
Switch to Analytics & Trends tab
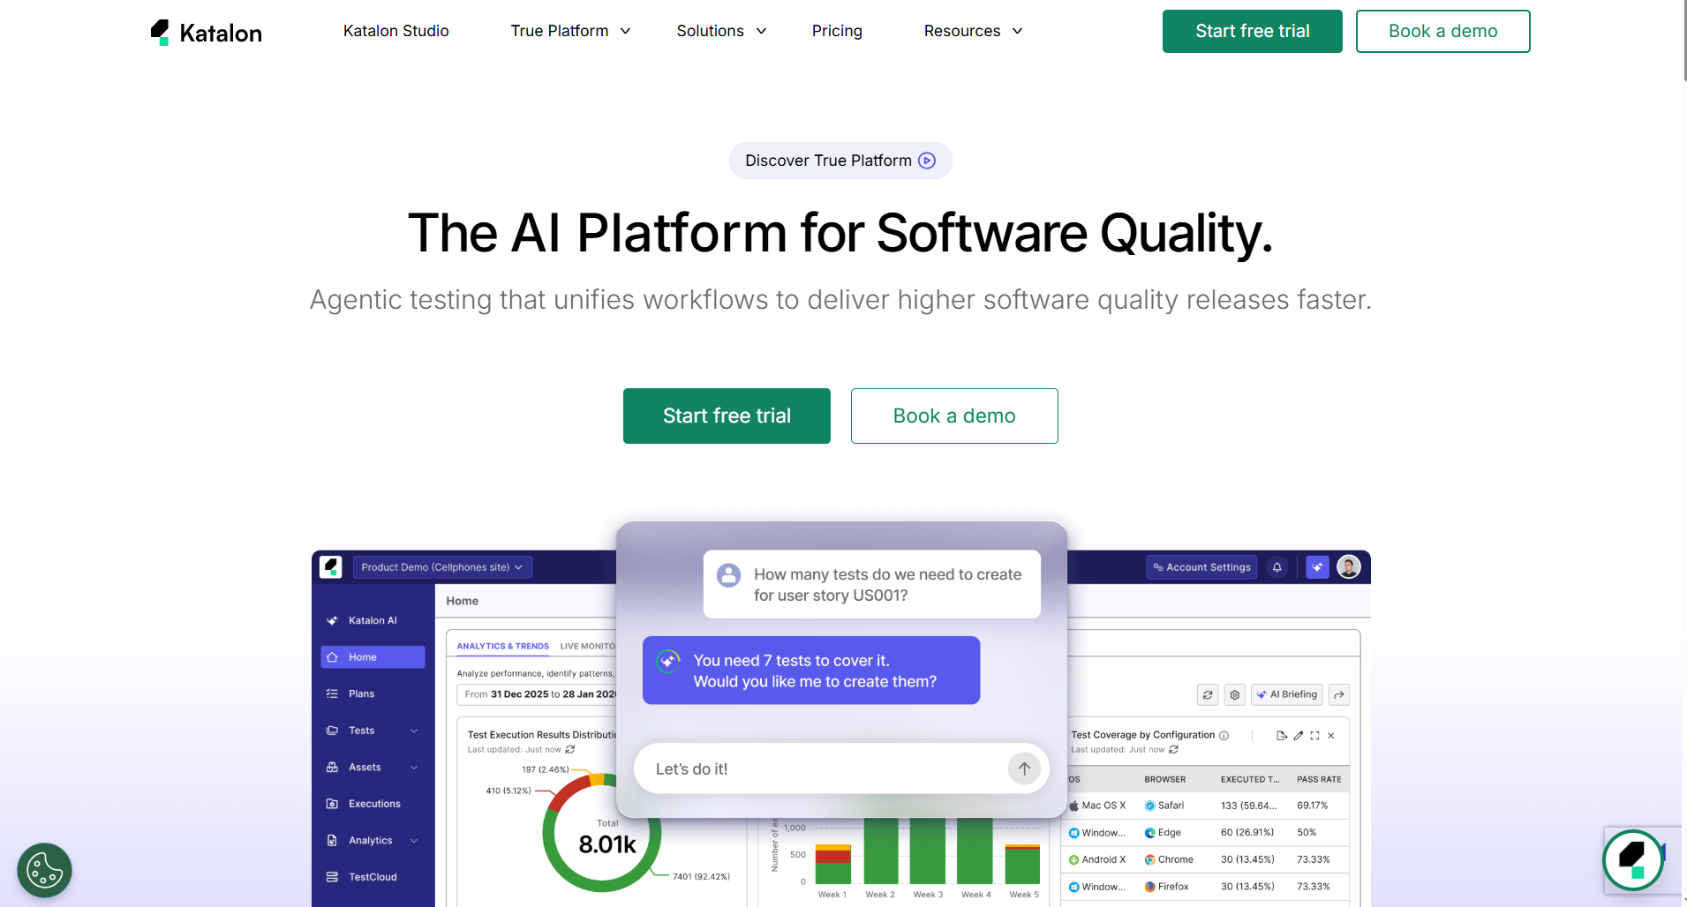[502, 646]
